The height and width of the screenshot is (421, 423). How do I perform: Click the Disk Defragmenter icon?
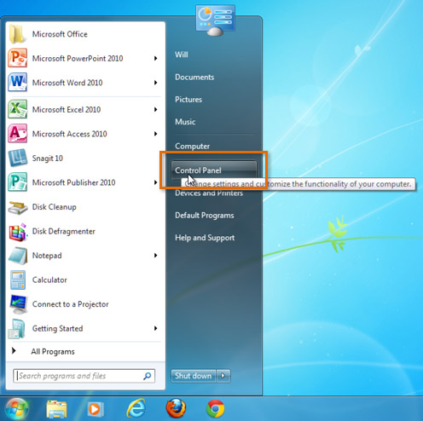(x=18, y=232)
